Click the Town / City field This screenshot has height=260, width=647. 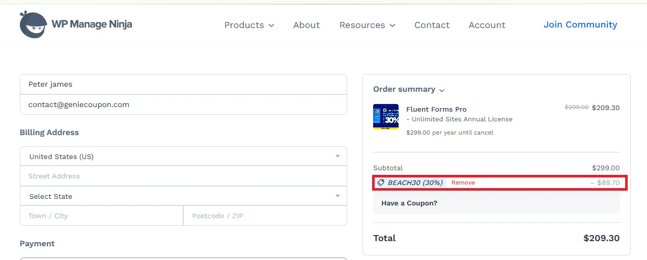pos(101,216)
